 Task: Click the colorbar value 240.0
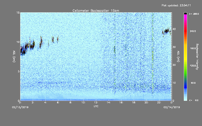point(193,31)
